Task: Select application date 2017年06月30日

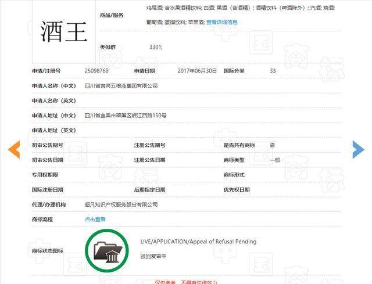Action: tap(197, 71)
